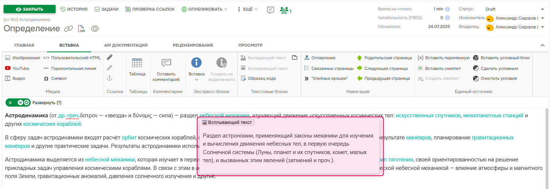Insert "Хлебные крошки" breadcrumbs
550x189 pixels.
click(326, 78)
